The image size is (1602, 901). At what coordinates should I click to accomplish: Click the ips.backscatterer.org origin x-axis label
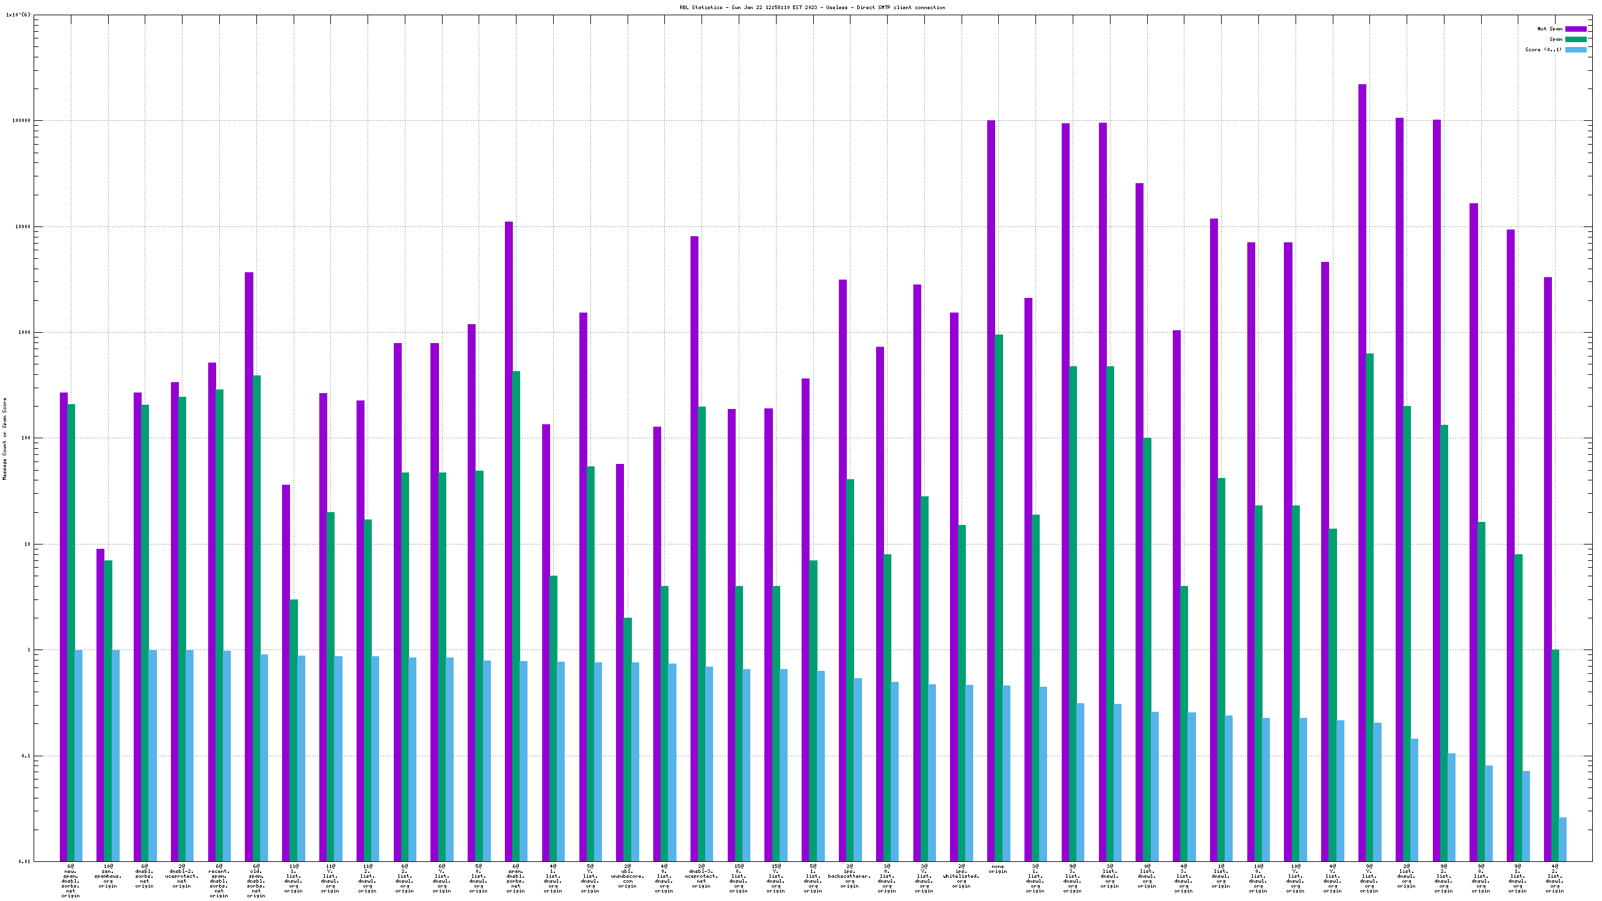pos(849,875)
